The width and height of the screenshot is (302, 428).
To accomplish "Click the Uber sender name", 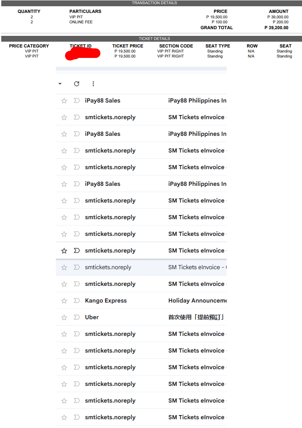I will (92, 317).
